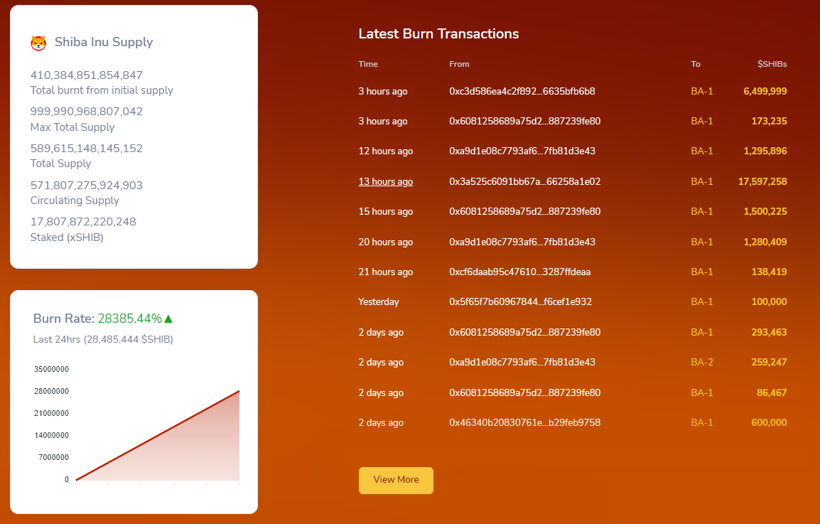Click the green burn rate up arrow
This screenshot has height=524, width=820.
point(168,319)
